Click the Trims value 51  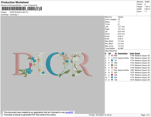point(119,24)
